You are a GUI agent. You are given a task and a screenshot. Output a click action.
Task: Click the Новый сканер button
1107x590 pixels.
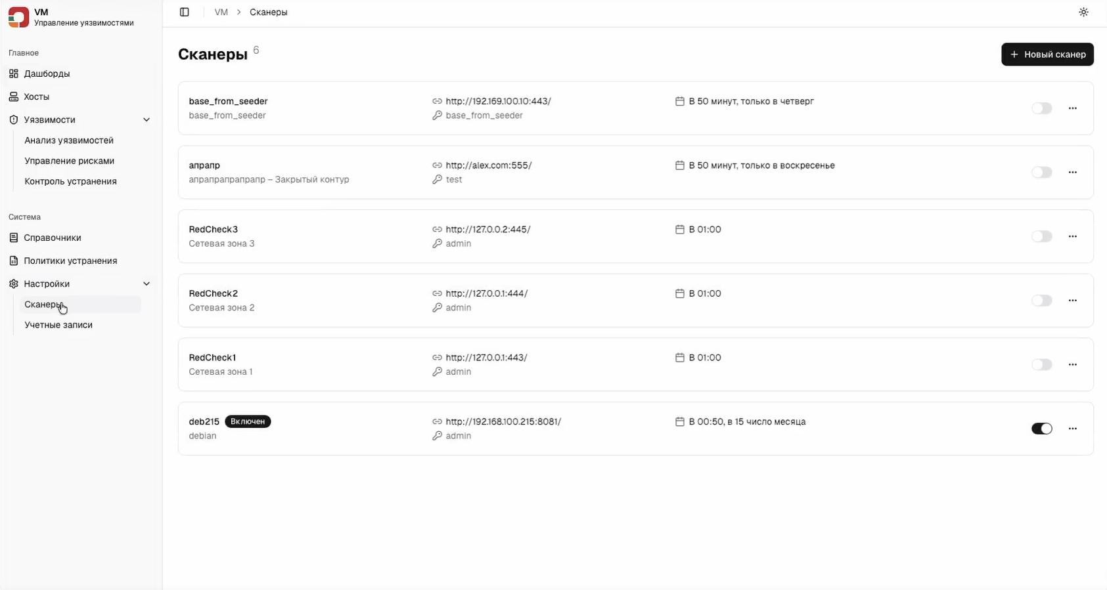point(1047,54)
